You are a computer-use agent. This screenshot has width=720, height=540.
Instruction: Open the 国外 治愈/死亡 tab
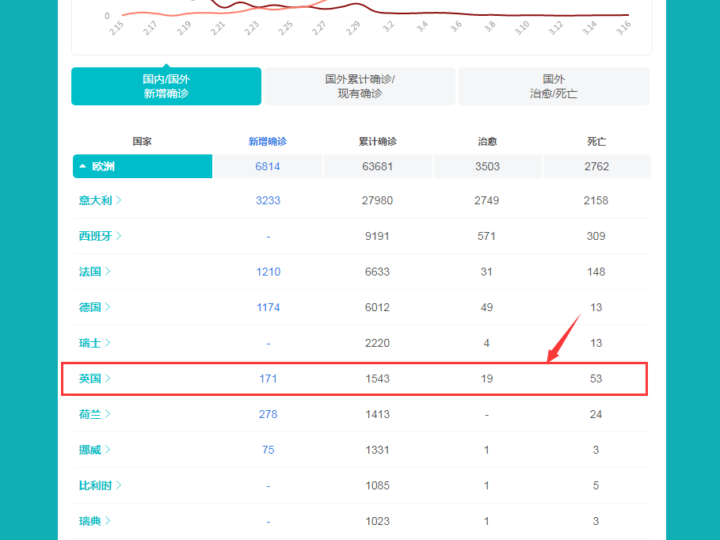pyautogui.click(x=554, y=86)
